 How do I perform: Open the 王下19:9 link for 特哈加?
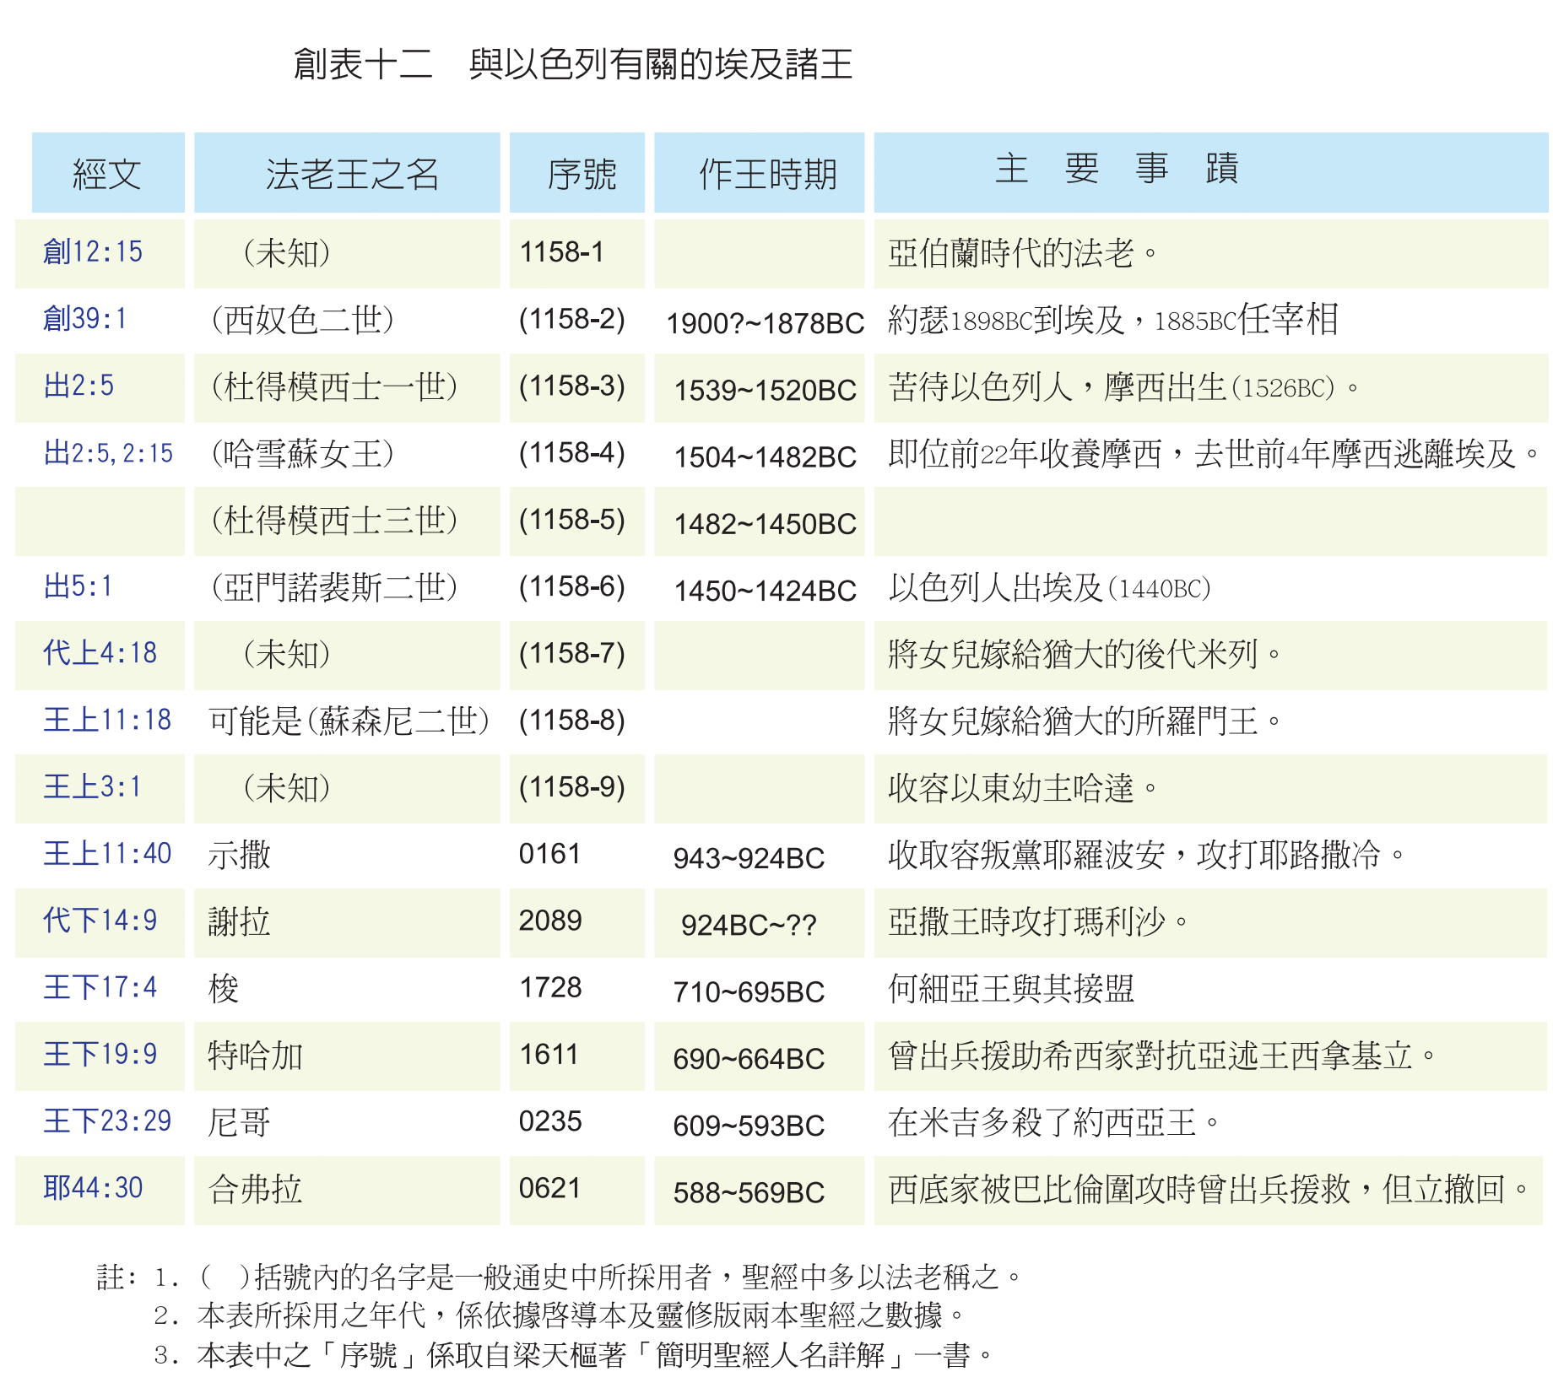pyautogui.click(x=100, y=1054)
